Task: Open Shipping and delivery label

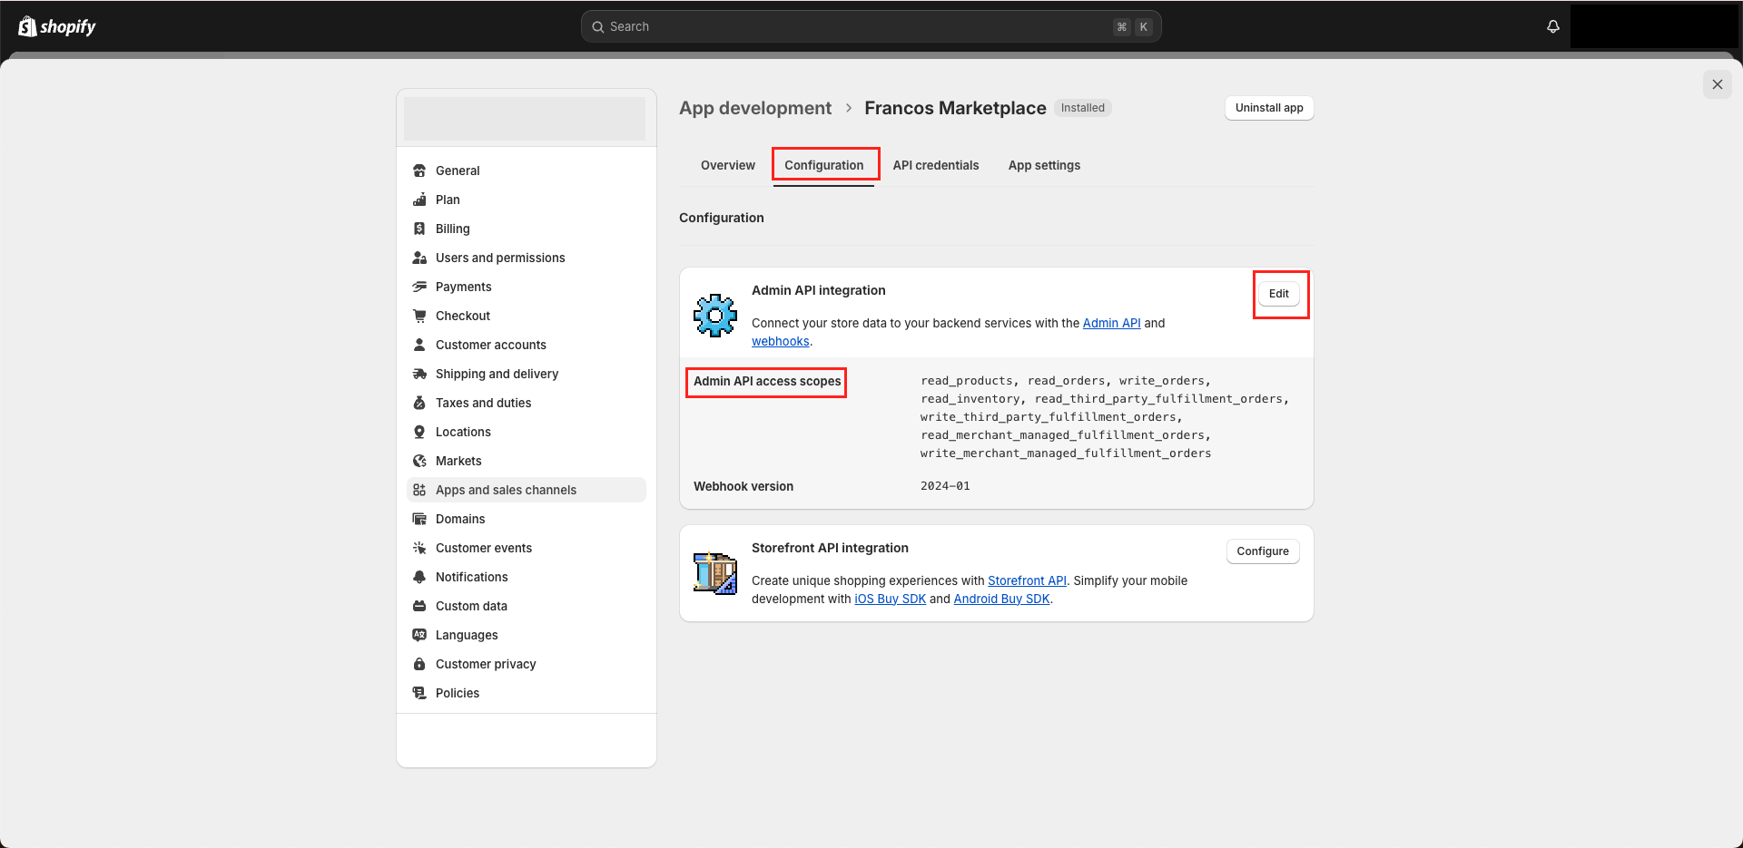Action: (x=497, y=374)
